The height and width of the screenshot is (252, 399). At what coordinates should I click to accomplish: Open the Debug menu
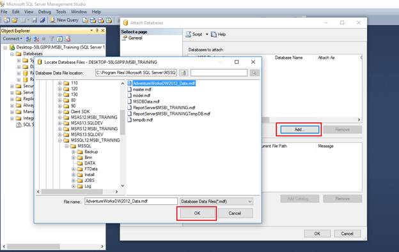[45, 11]
